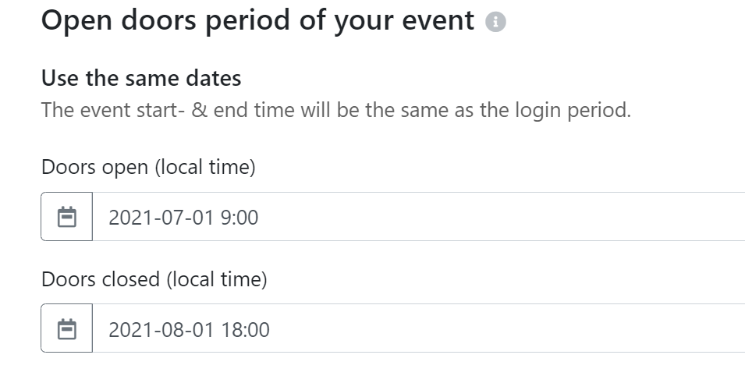
Task: Show the tooltip for Open doors period
Action: (495, 23)
